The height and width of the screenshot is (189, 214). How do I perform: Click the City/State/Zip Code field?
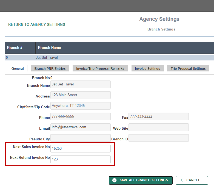point(81,106)
